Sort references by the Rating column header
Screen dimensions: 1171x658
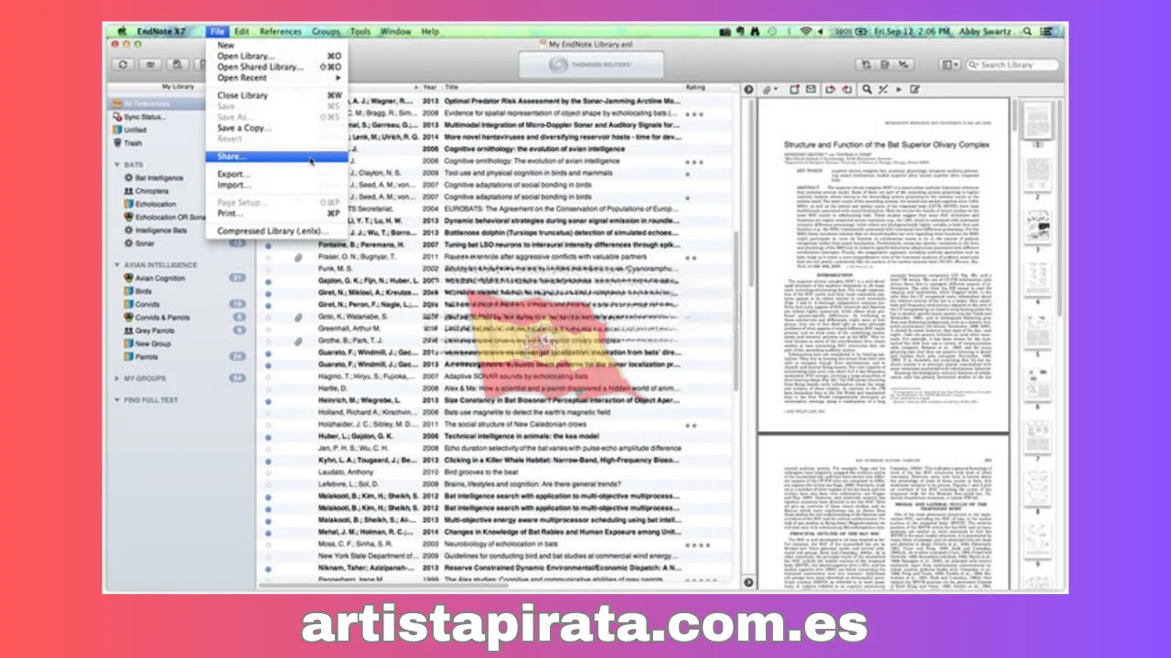coord(697,87)
